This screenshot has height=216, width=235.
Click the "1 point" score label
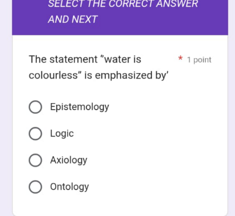(199, 60)
